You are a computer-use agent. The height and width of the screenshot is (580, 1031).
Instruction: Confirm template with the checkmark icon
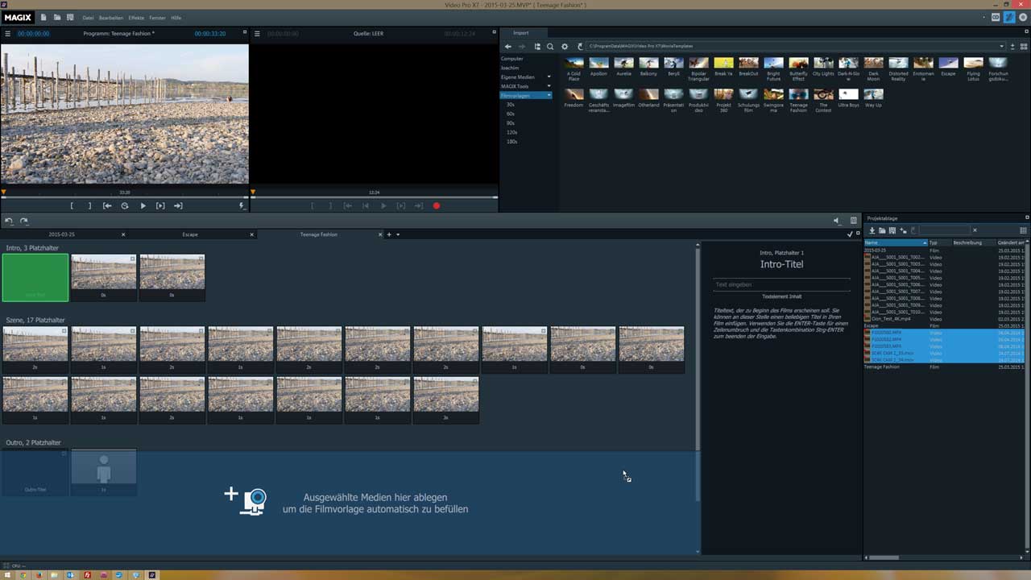(850, 234)
